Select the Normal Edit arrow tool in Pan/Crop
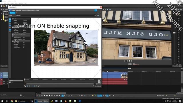 pyautogui.click(x=10, y=21)
